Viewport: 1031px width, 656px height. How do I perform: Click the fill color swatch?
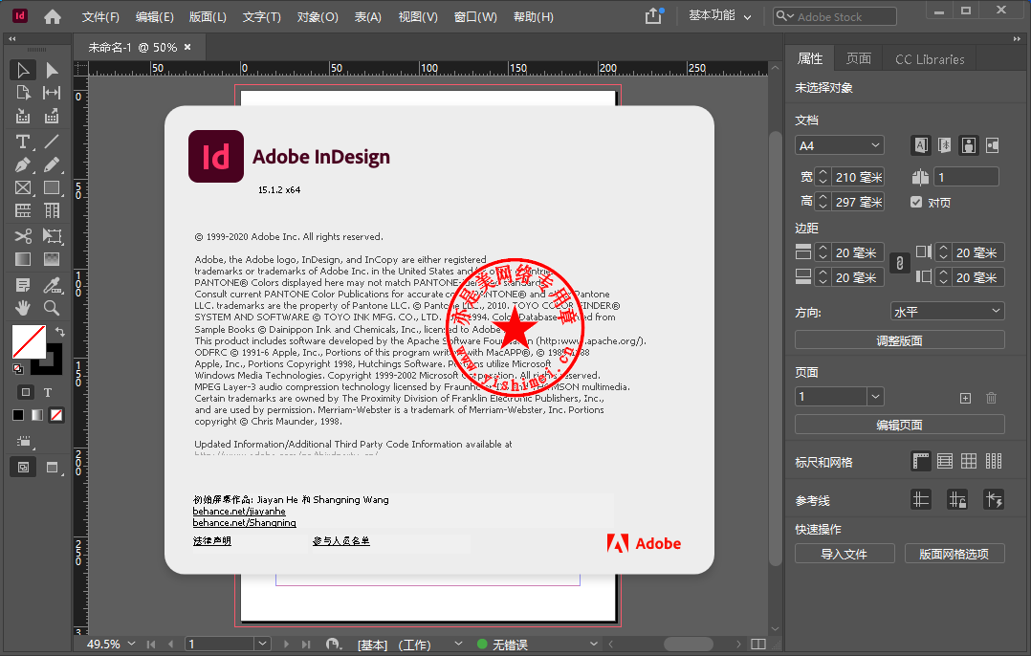click(29, 341)
